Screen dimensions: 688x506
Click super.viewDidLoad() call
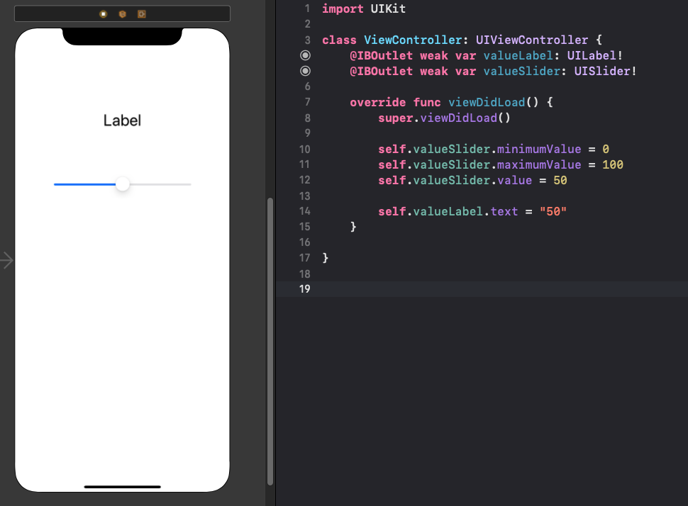(445, 118)
